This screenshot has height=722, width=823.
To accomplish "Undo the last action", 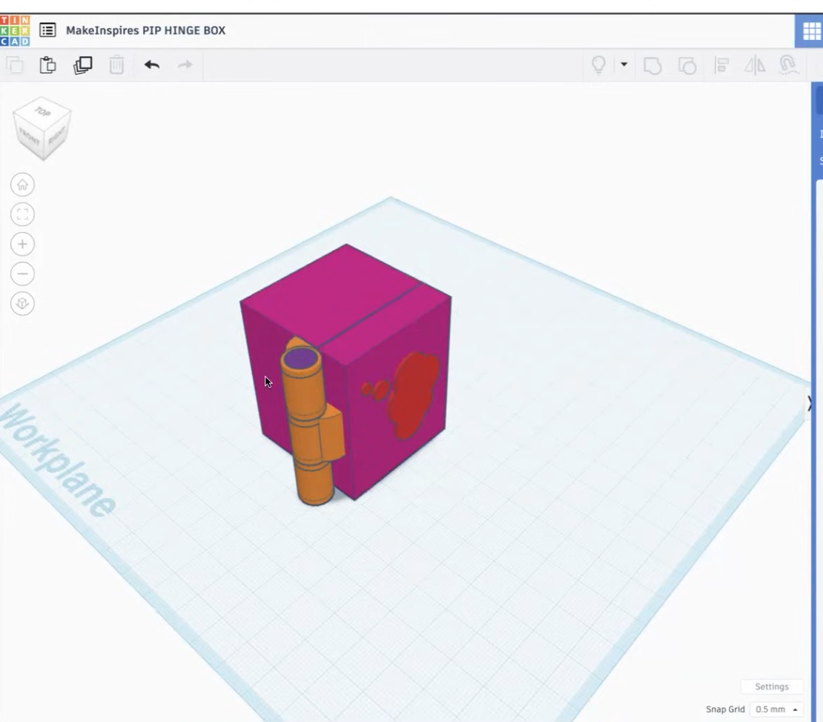I will point(152,65).
